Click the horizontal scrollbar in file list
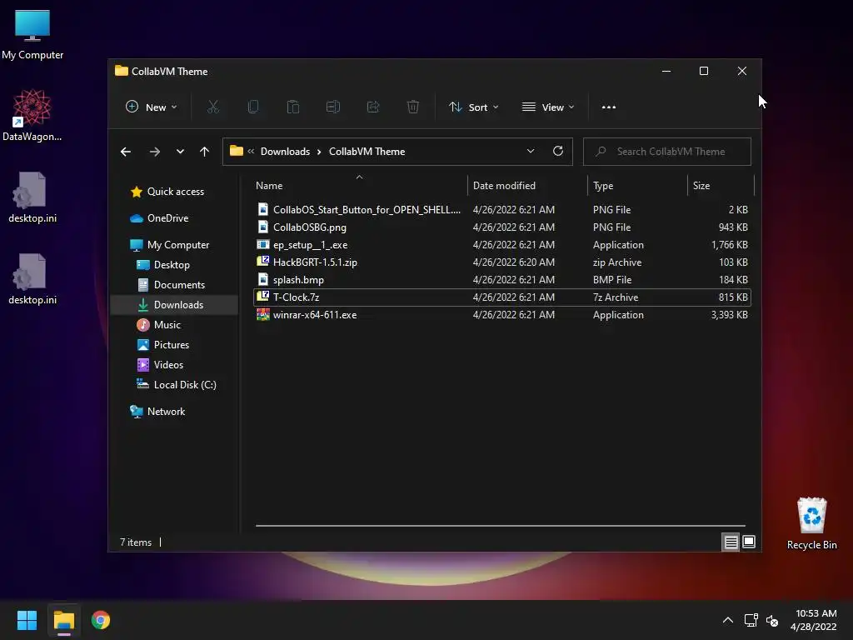853x640 pixels. coord(500,526)
